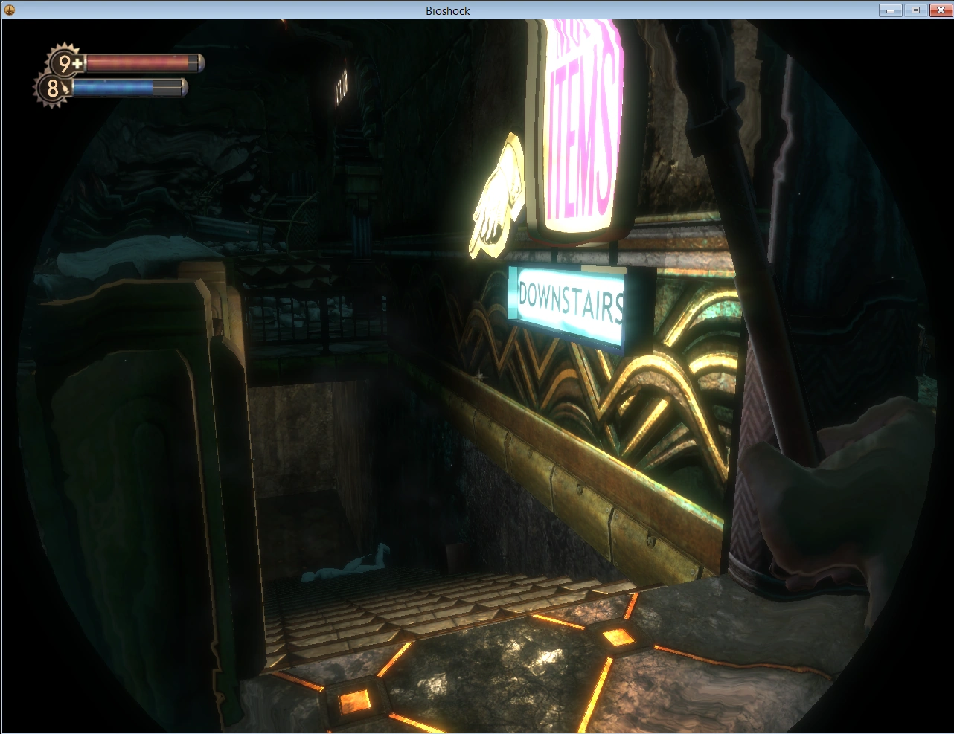Click the first aid kit counter showing 9
954x734 pixels.
[65, 63]
